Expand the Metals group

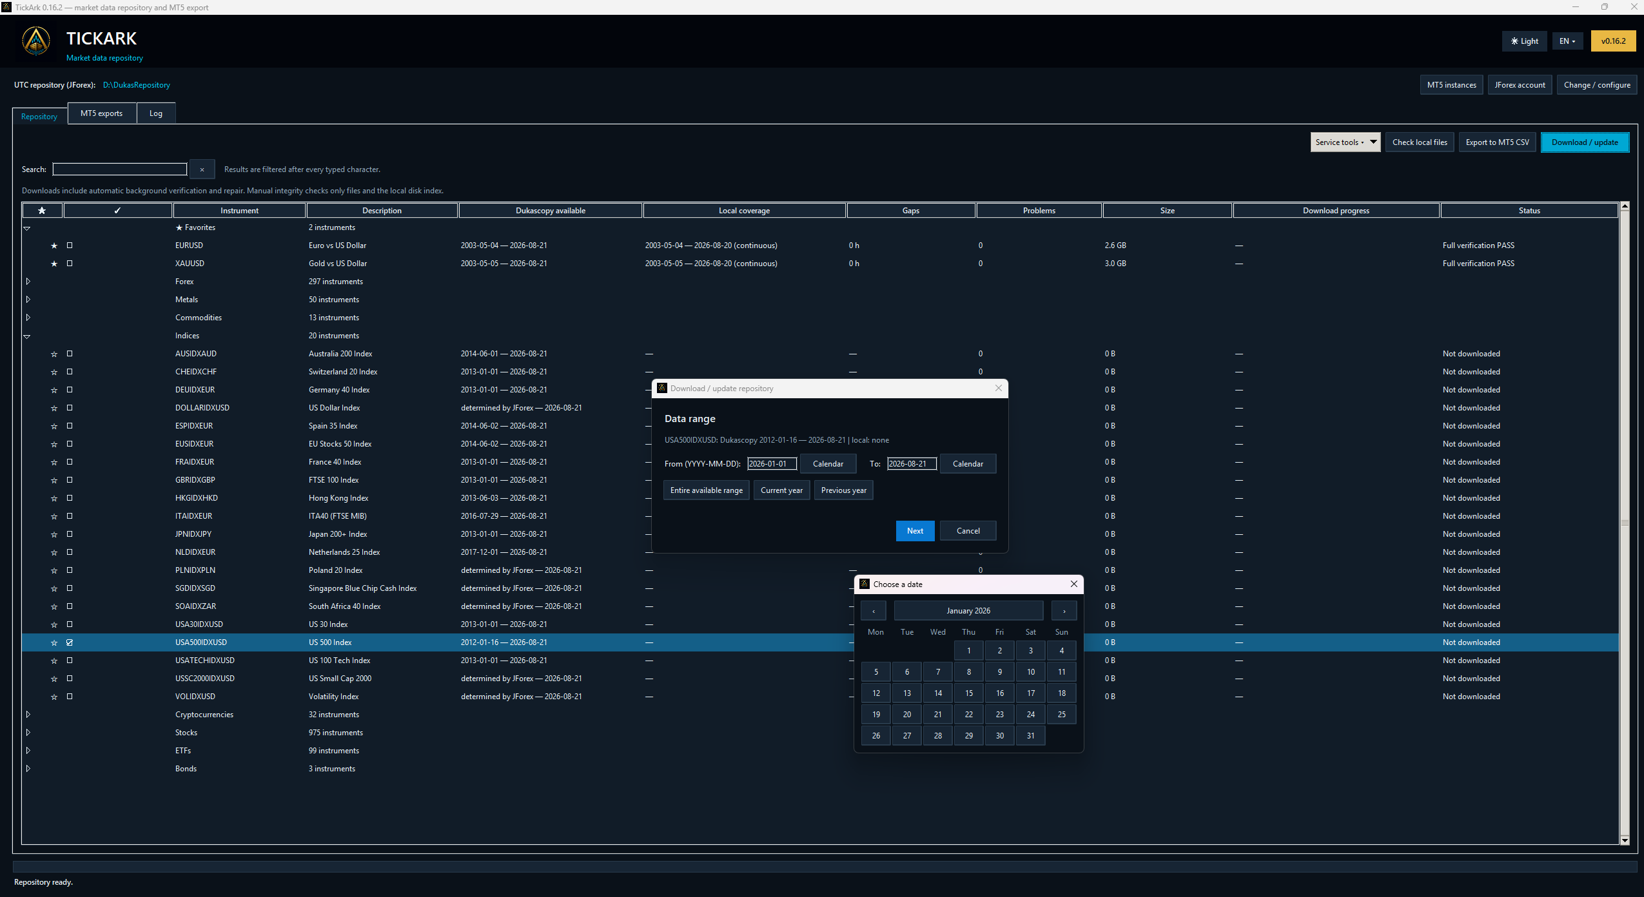coord(28,300)
